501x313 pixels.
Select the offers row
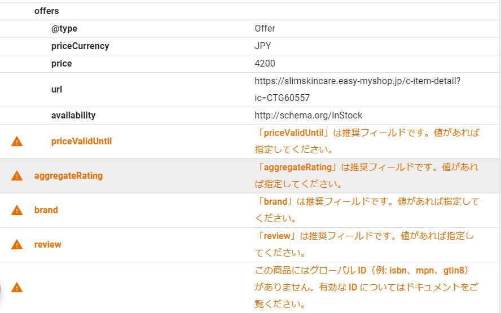pyautogui.click(x=46, y=11)
